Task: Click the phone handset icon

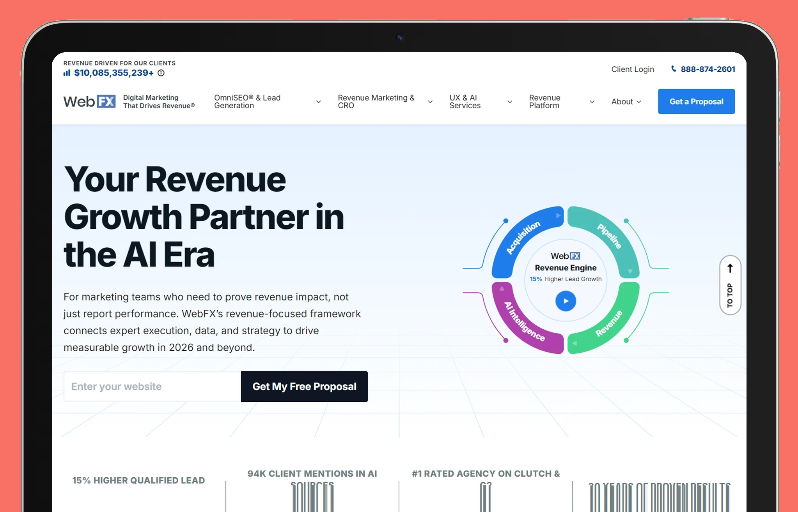Action: pyautogui.click(x=674, y=69)
